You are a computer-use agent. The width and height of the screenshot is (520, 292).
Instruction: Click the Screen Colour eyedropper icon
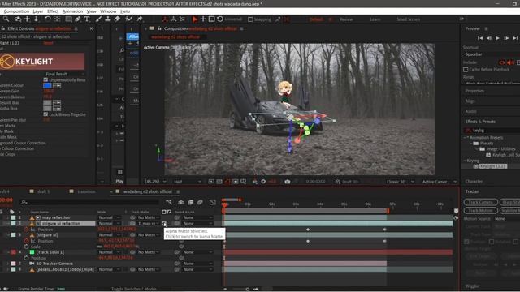[x=57, y=85]
